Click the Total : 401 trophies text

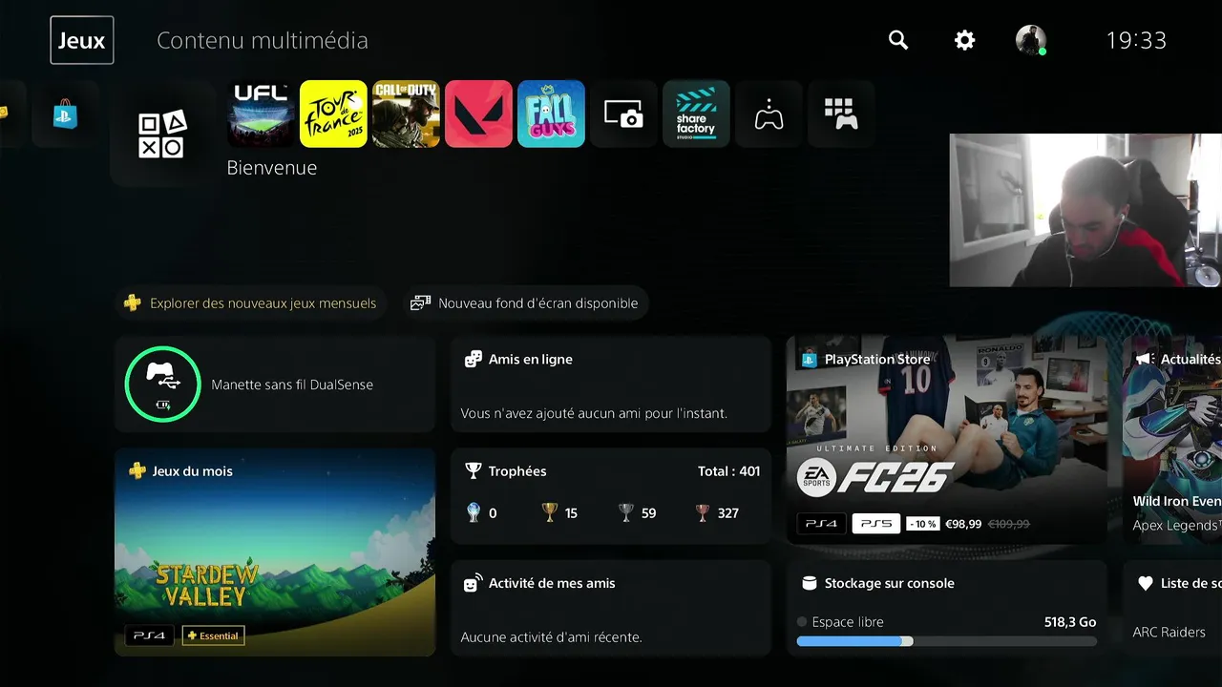728,471
